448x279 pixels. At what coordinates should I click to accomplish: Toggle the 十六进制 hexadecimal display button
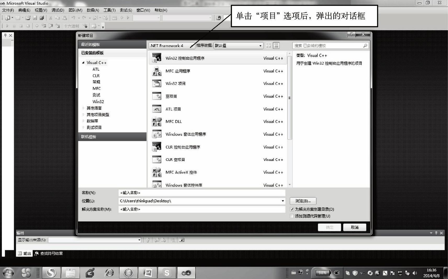click(x=72, y=26)
